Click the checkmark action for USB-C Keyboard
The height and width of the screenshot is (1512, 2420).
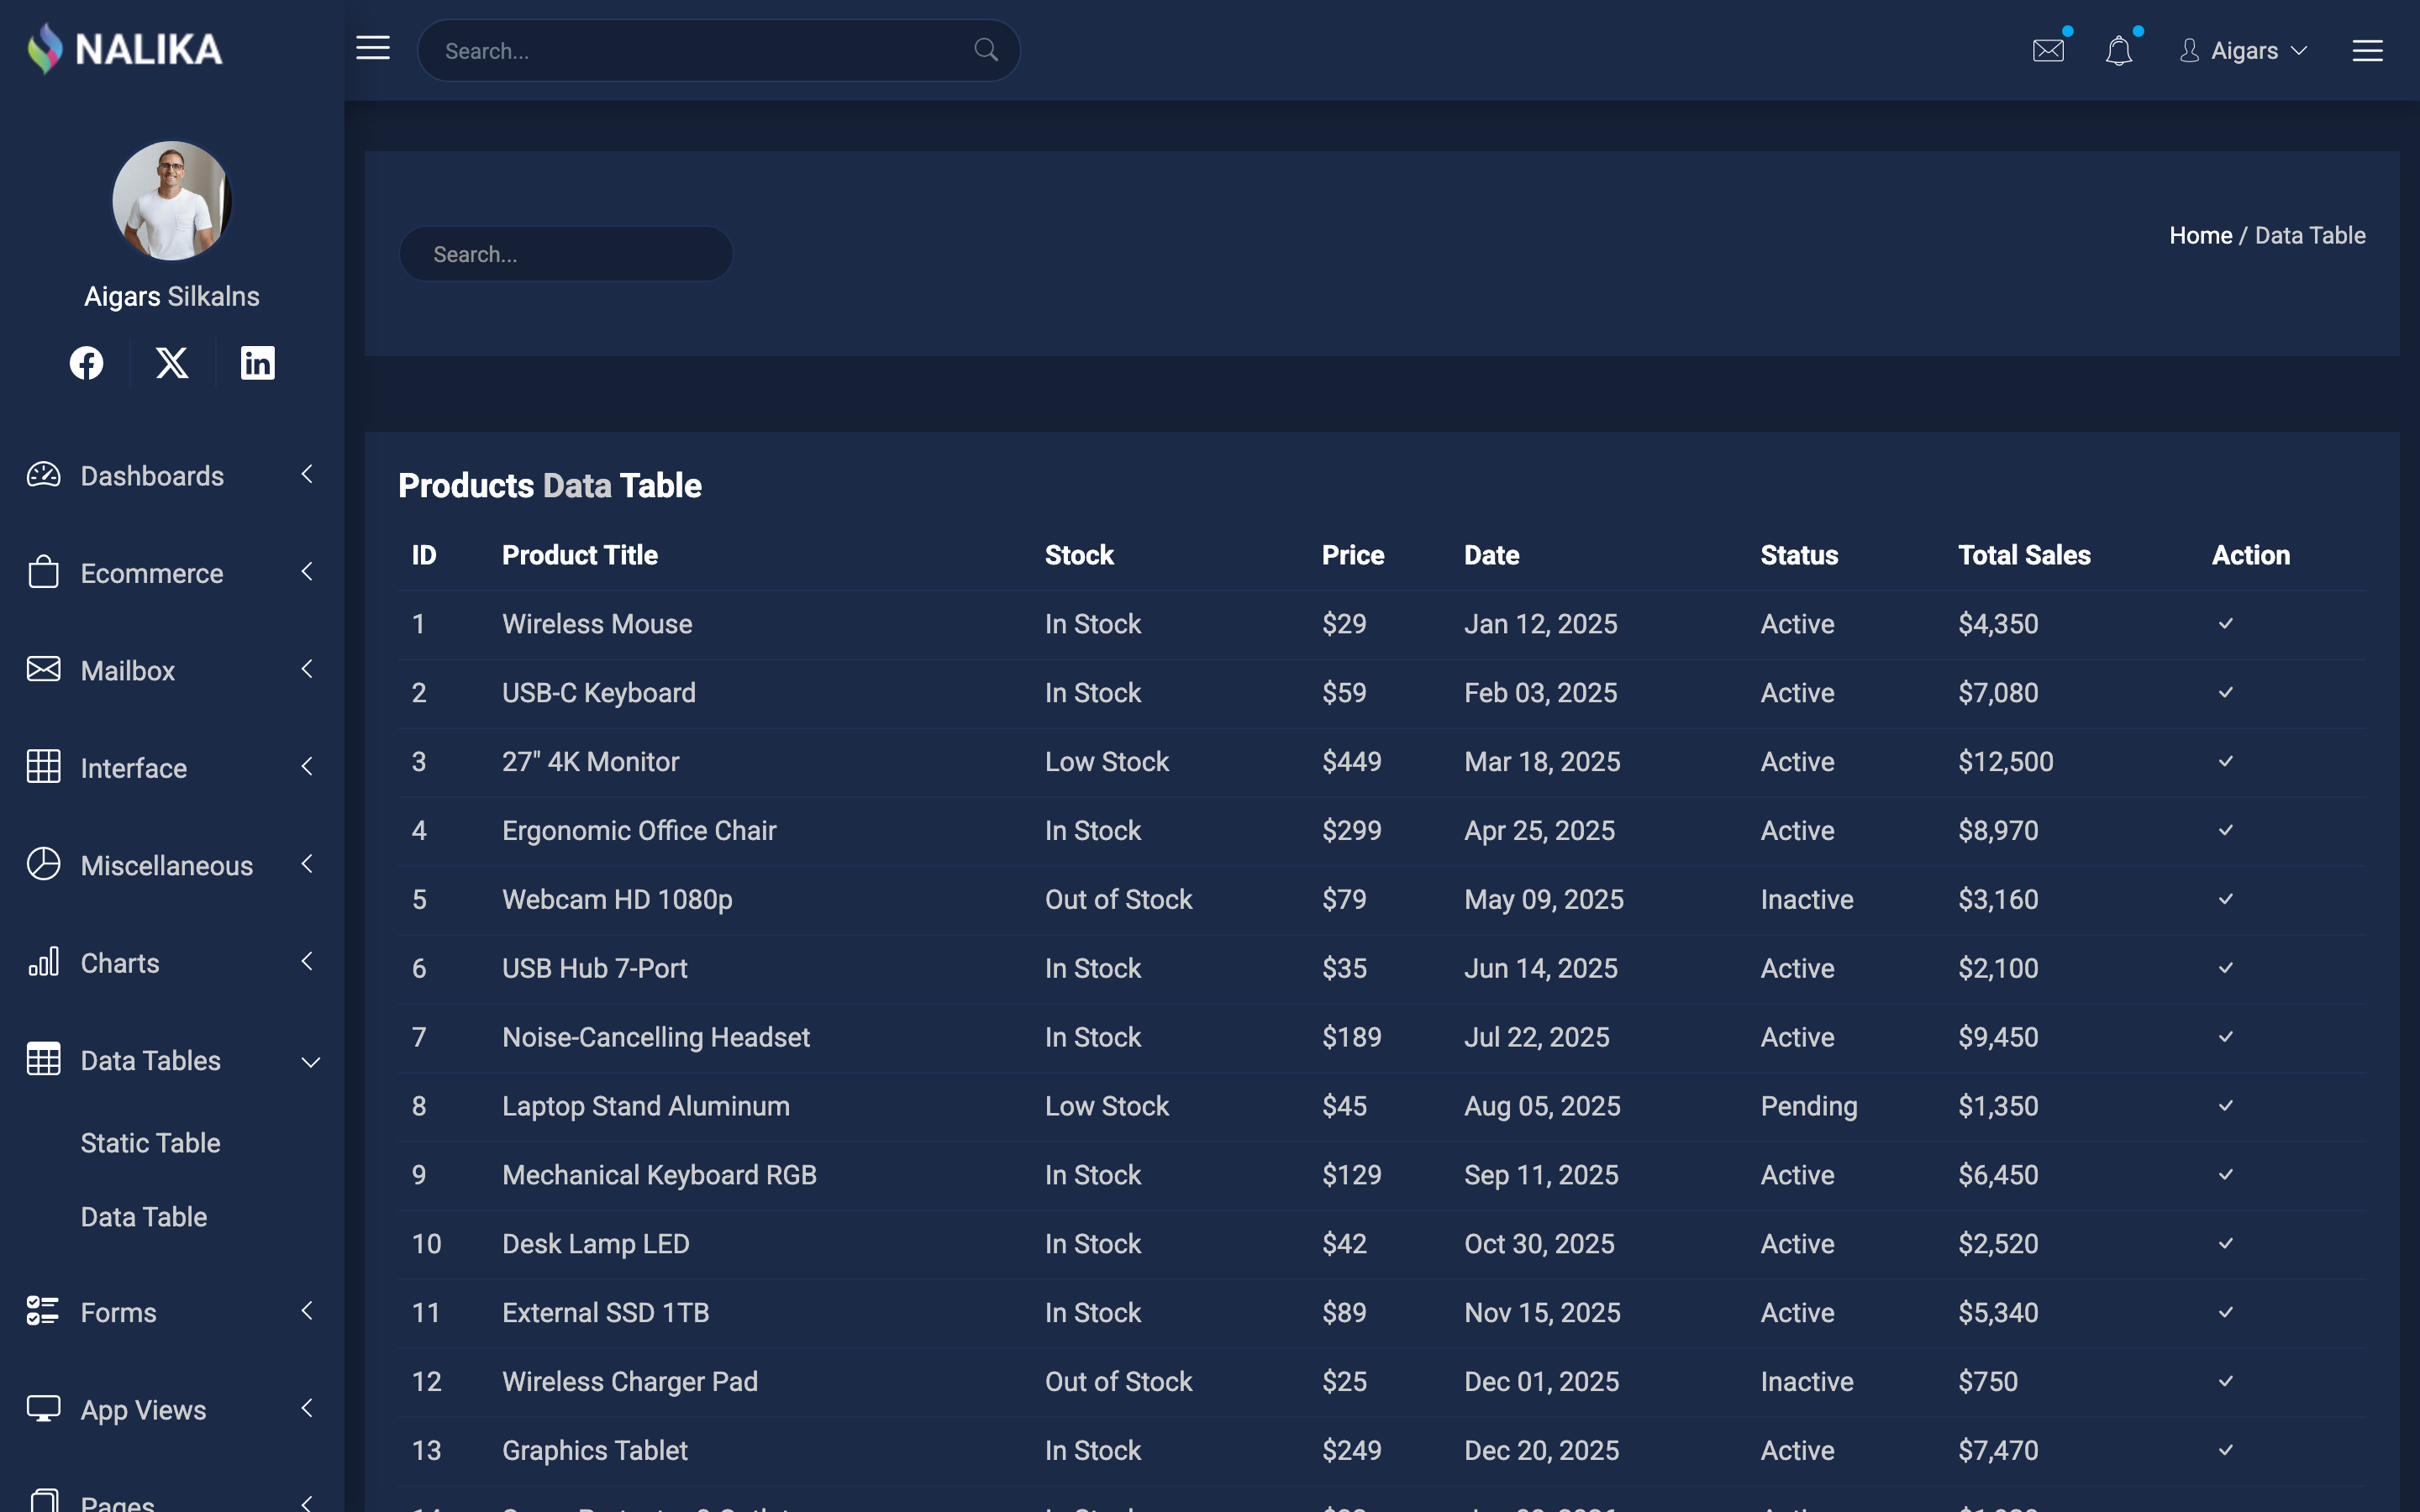tap(2226, 693)
